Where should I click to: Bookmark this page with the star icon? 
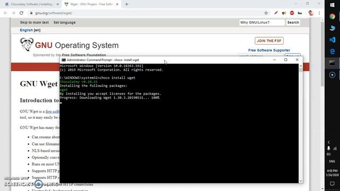pos(266,13)
